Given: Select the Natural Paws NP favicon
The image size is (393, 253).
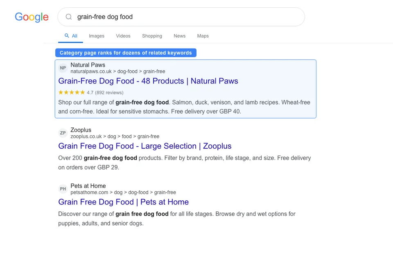Looking at the screenshot, I should point(63,68).
